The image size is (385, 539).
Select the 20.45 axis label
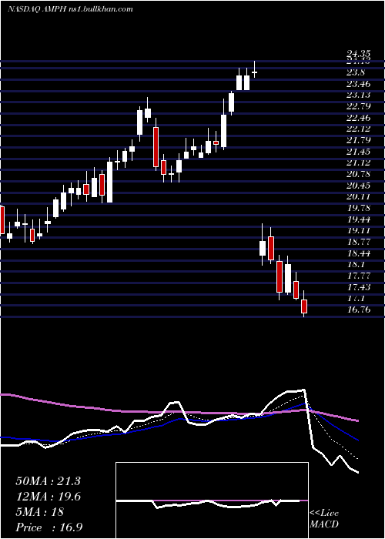pos(358,186)
